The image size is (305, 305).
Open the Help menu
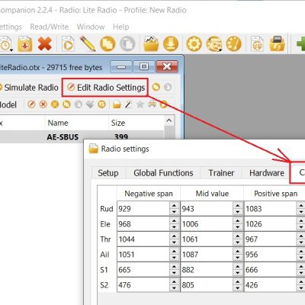(x=121, y=27)
